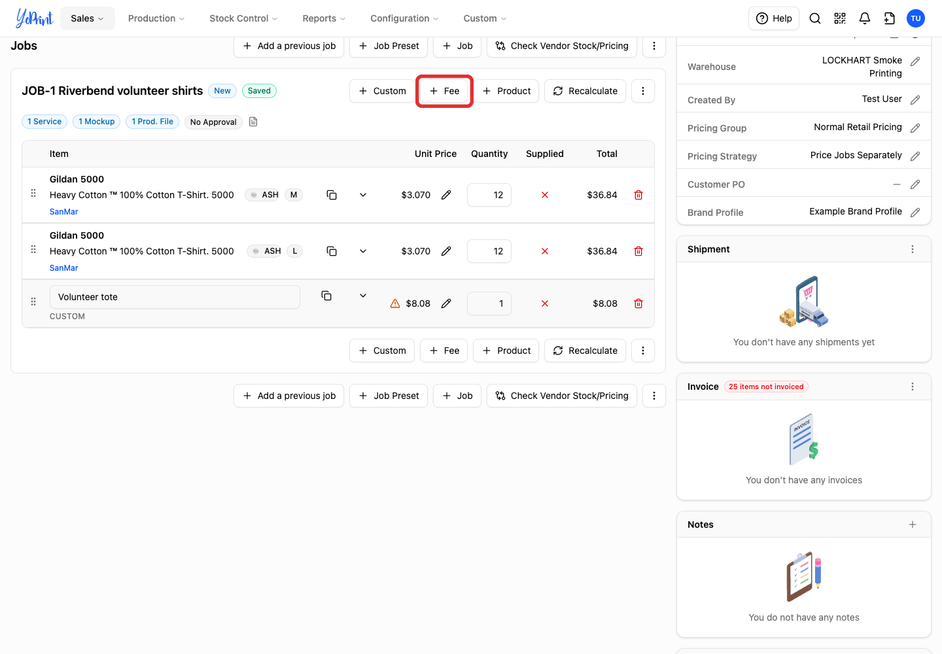Open the QR code scanner icon
The width and height of the screenshot is (942, 654).
[x=840, y=18]
